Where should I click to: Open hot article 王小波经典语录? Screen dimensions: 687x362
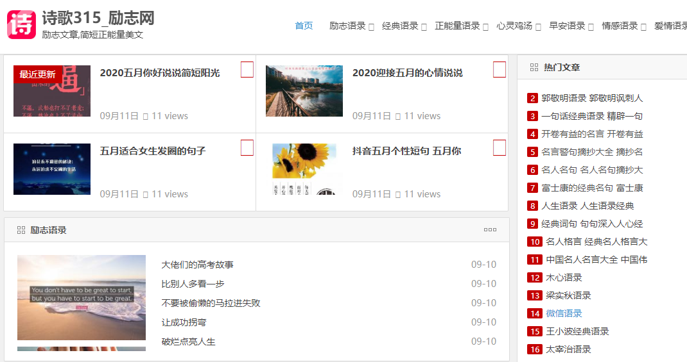coord(577,331)
